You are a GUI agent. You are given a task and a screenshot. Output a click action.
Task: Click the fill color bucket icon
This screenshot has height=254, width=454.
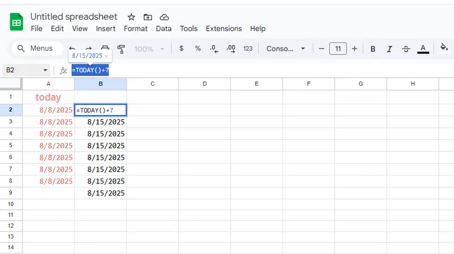coord(444,49)
